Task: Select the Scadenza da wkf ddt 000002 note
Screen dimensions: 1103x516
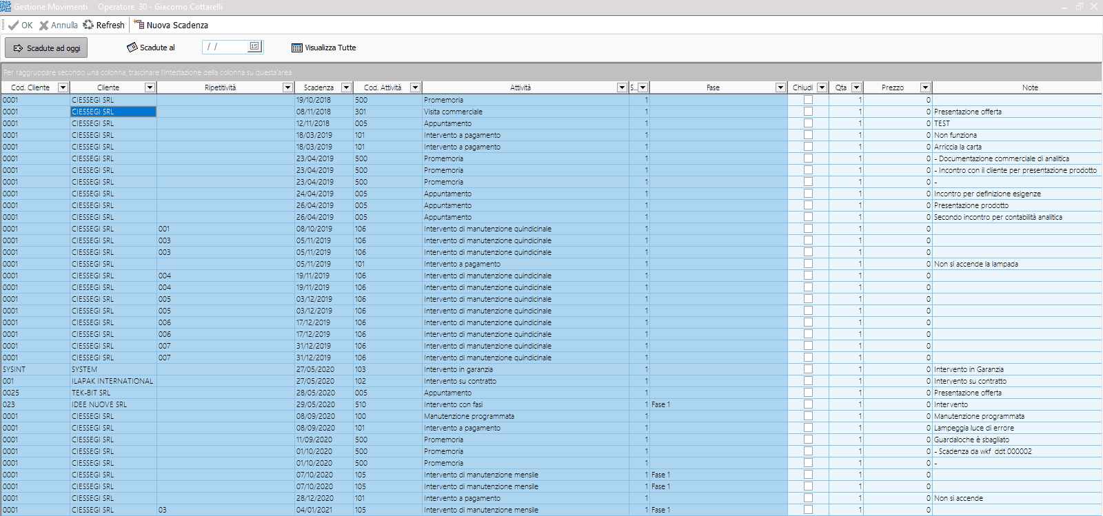Action: 1017,451
